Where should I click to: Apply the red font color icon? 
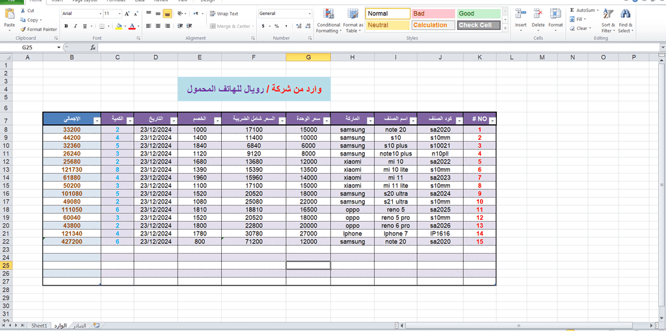(x=132, y=27)
